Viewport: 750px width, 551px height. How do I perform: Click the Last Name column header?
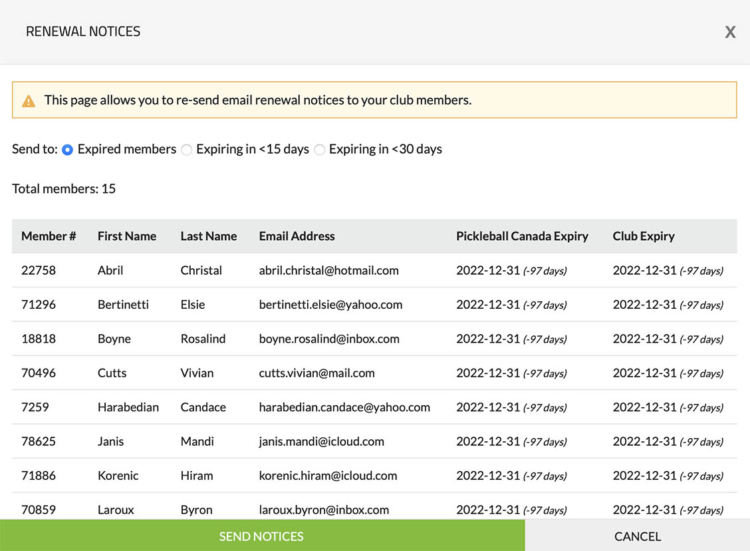pos(208,236)
